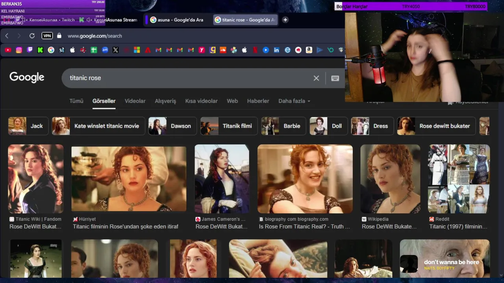The height and width of the screenshot is (283, 504).
Task: Open the X (Twitter) bookmark icon
Action: (x=115, y=50)
